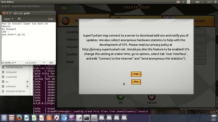Click the Local Name input field edge
218x122 pixels.
click(x=200, y=32)
